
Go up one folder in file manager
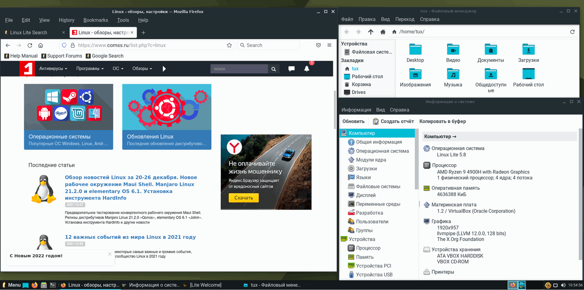pyautogui.click(x=371, y=32)
